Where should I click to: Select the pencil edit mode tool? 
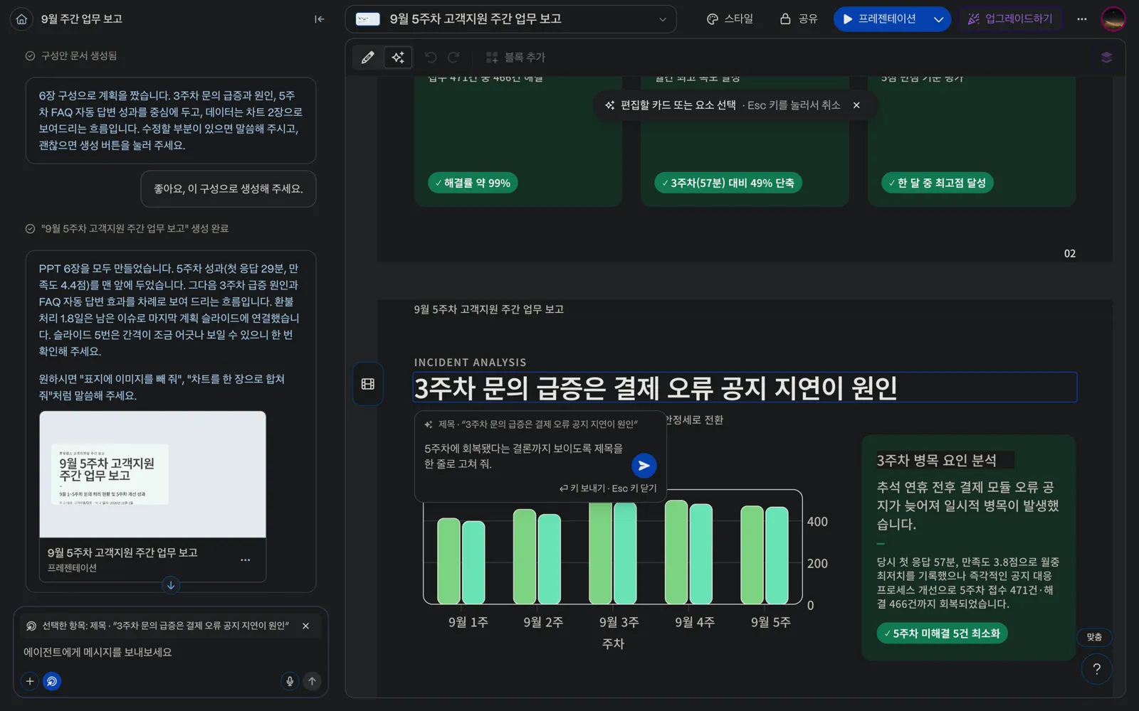pyautogui.click(x=367, y=57)
